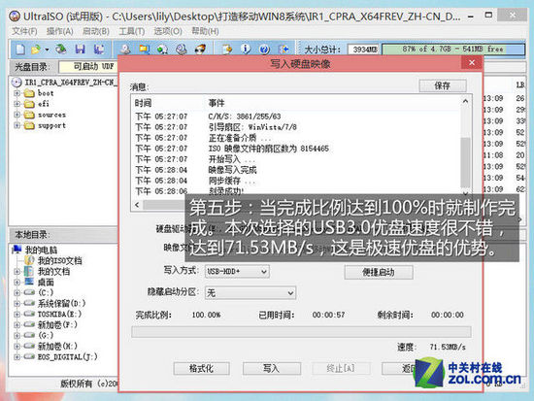Screen dimensions: 534x401
Task: Select the IR1_CPRA_X64FREV disc root node
Action: click(x=65, y=83)
